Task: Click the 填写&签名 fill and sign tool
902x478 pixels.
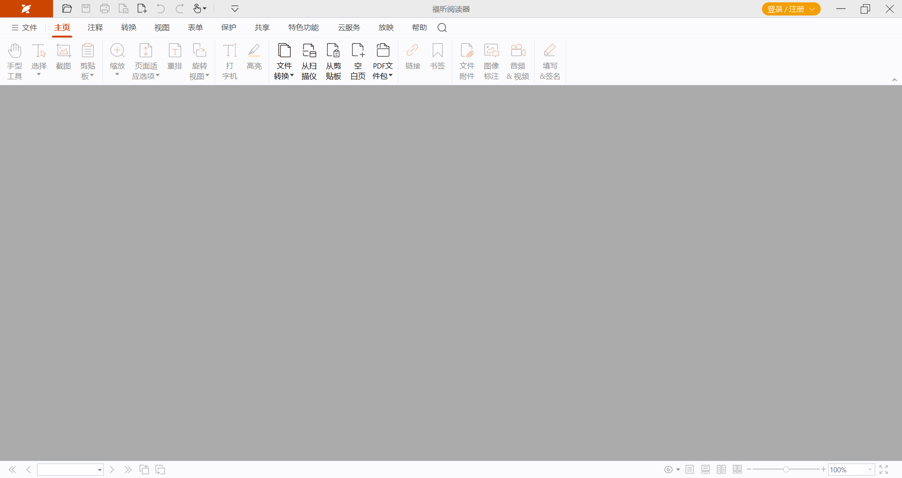Action: (x=550, y=61)
